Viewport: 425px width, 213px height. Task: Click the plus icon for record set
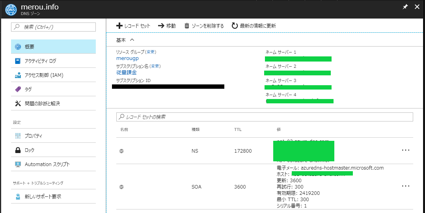point(119,26)
